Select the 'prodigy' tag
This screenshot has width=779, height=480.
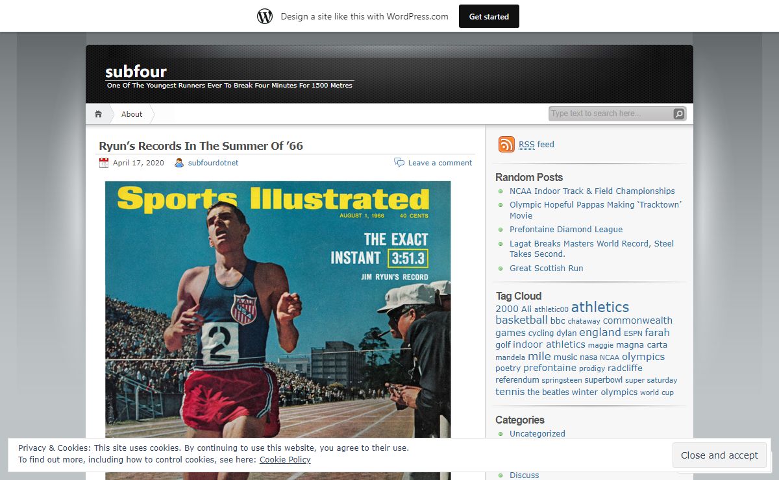click(x=592, y=368)
